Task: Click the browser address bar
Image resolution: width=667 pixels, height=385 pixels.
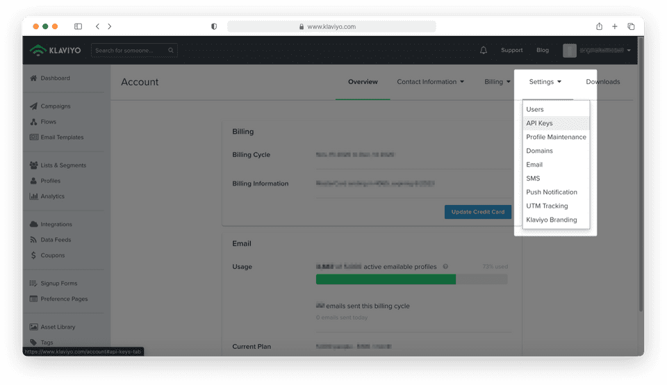Action: pyautogui.click(x=331, y=26)
